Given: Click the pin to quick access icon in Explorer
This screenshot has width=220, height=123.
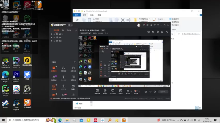Looking at the screenshot, I should [77, 20].
